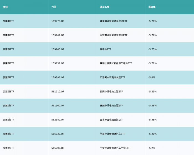Select fund code 562880.OF
The image size is (194, 155).
tap(58, 120)
